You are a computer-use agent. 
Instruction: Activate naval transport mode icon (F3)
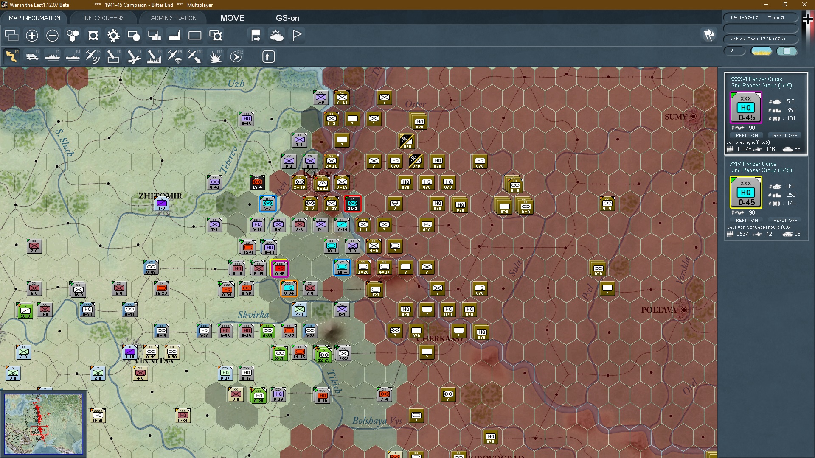[52, 56]
